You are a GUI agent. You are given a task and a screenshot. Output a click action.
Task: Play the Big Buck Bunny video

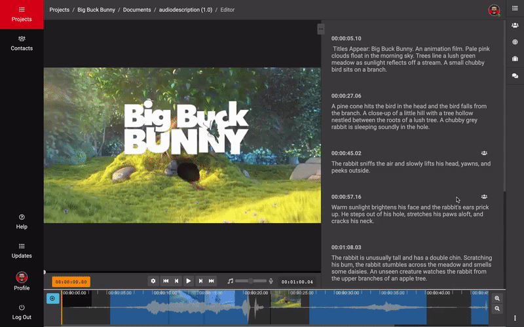tap(189, 281)
